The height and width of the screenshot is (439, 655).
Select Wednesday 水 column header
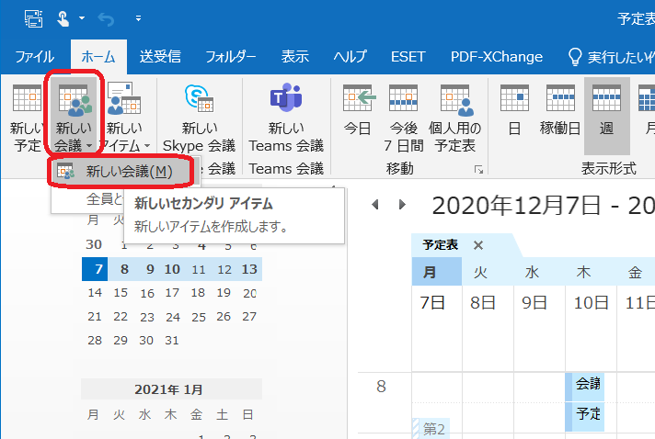point(539,272)
